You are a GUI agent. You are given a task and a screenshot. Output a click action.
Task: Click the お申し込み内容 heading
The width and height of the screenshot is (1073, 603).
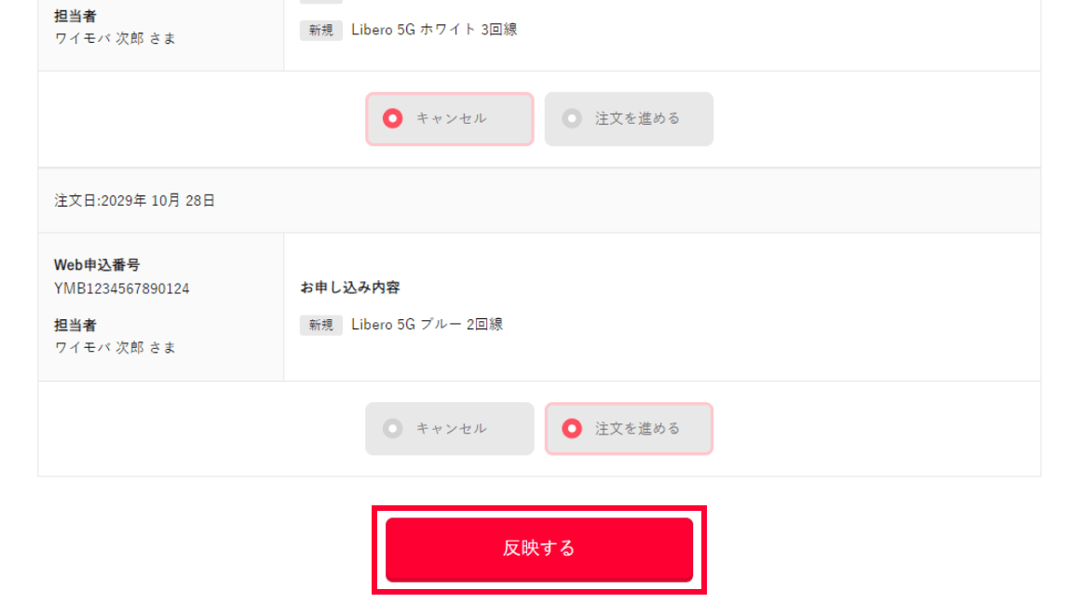350,288
